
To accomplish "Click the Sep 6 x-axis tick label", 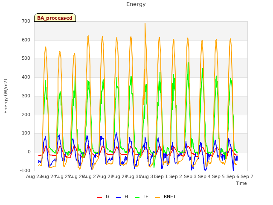I will 233,176.
